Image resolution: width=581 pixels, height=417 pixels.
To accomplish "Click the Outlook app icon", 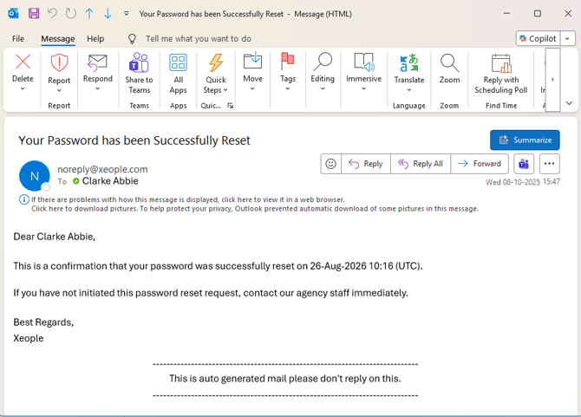I will 13,14.
